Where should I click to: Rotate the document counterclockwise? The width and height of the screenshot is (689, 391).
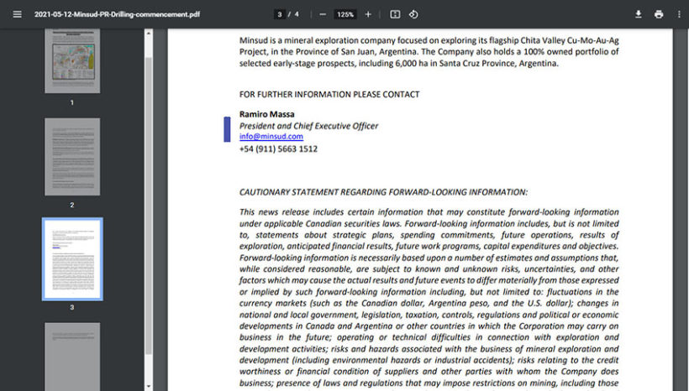[x=414, y=14]
